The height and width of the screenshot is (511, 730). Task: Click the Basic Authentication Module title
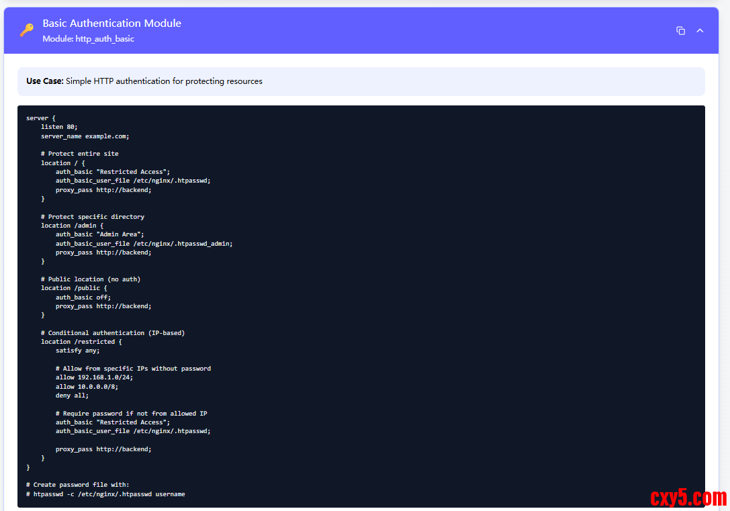click(111, 24)
